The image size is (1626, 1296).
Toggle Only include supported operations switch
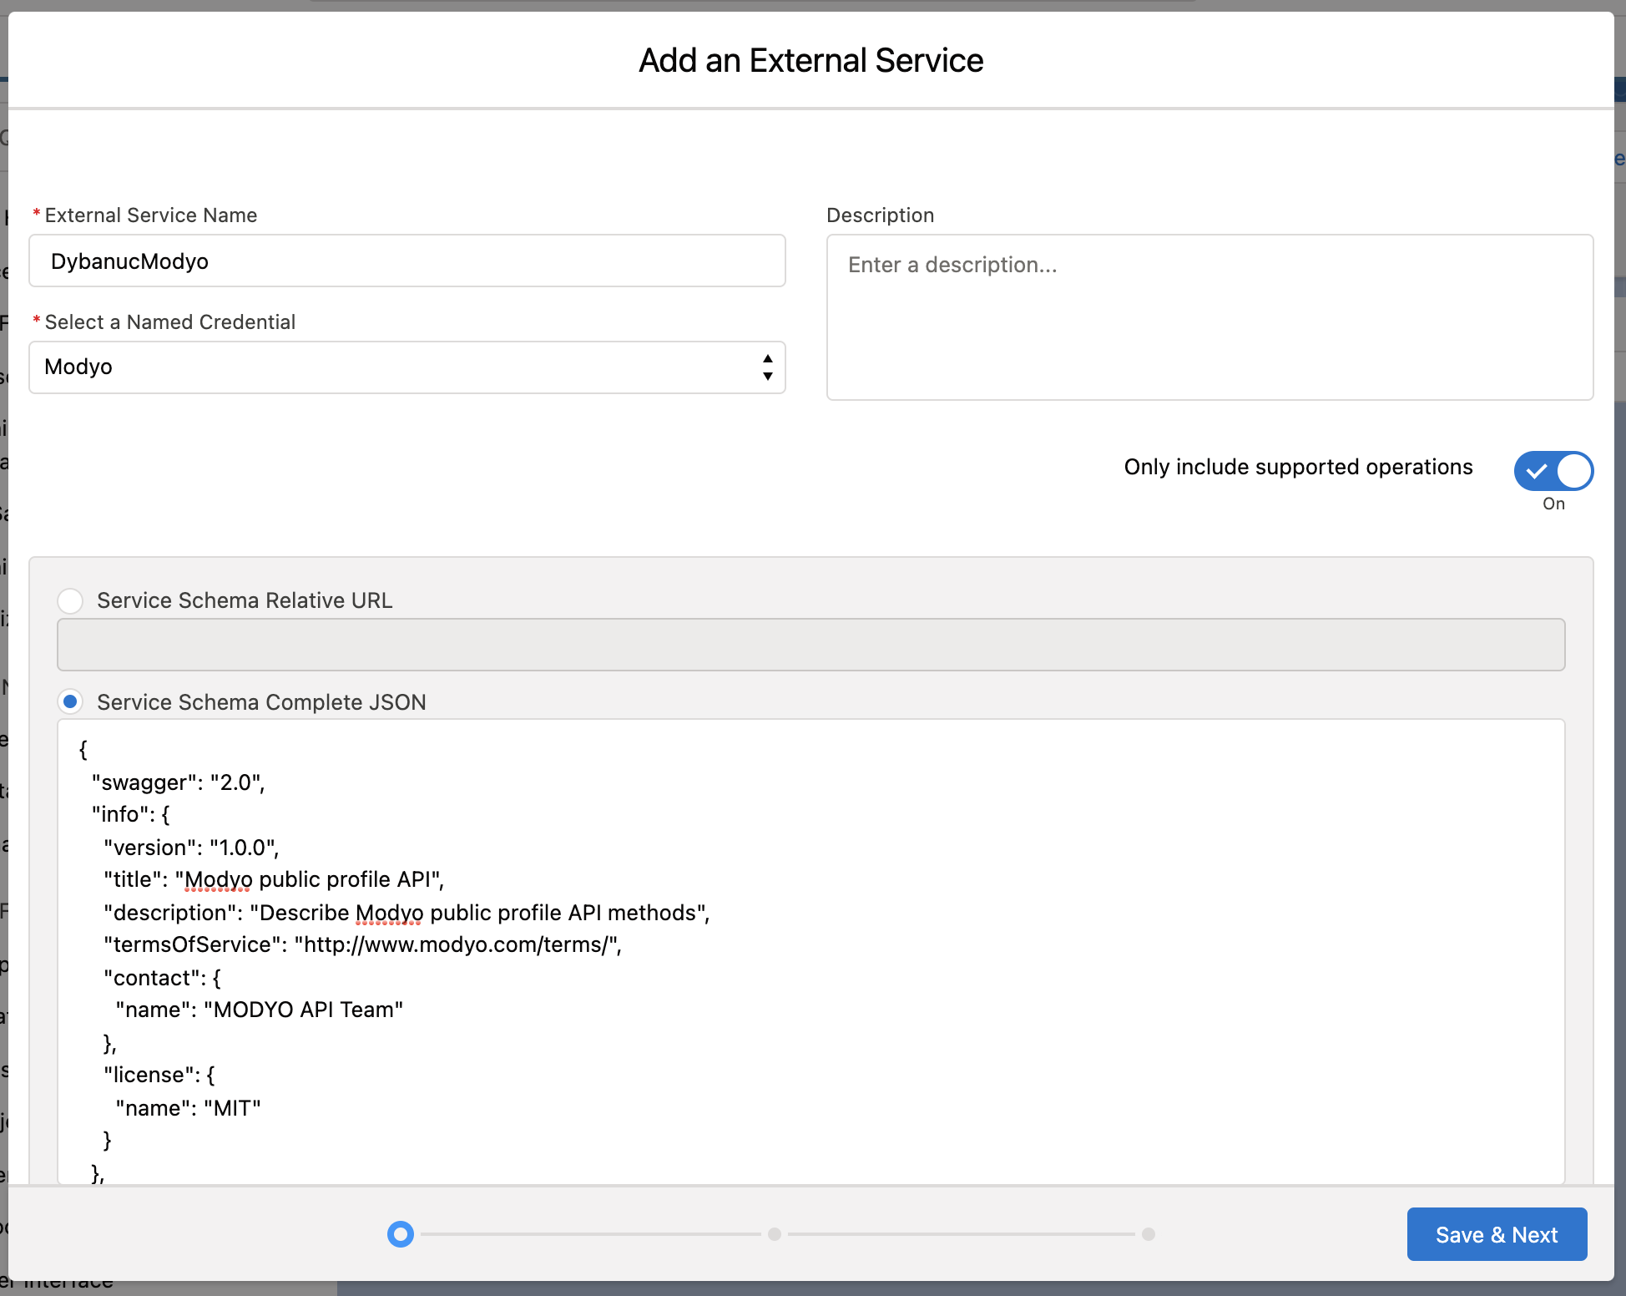coord(1553,471)
